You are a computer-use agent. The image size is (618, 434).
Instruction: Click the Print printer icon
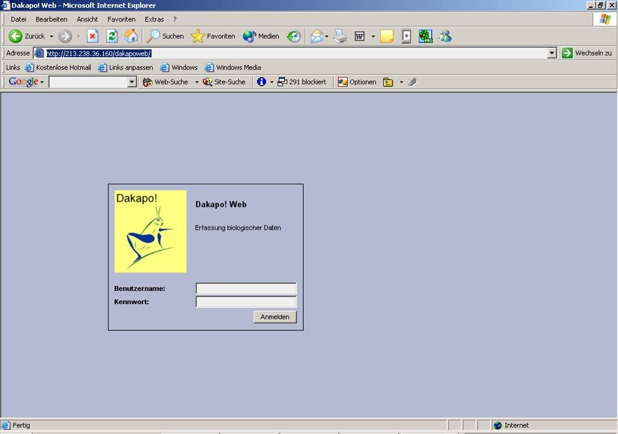pos(340,36)
